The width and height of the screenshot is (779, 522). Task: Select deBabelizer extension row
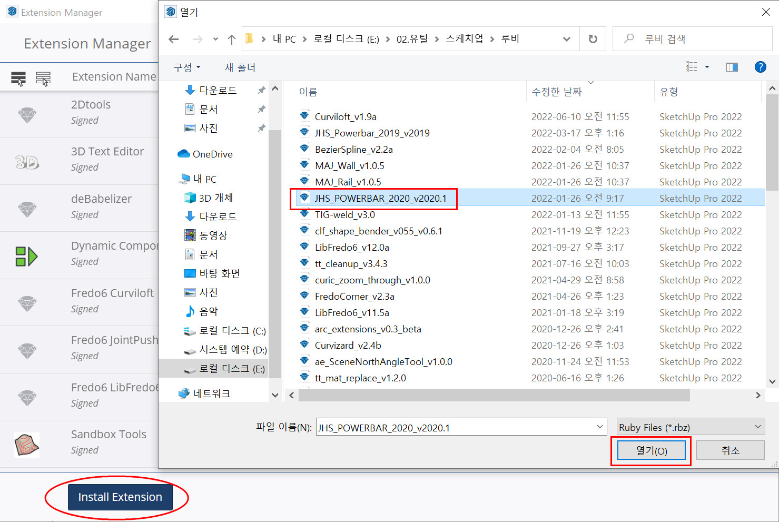click(79, 208)
